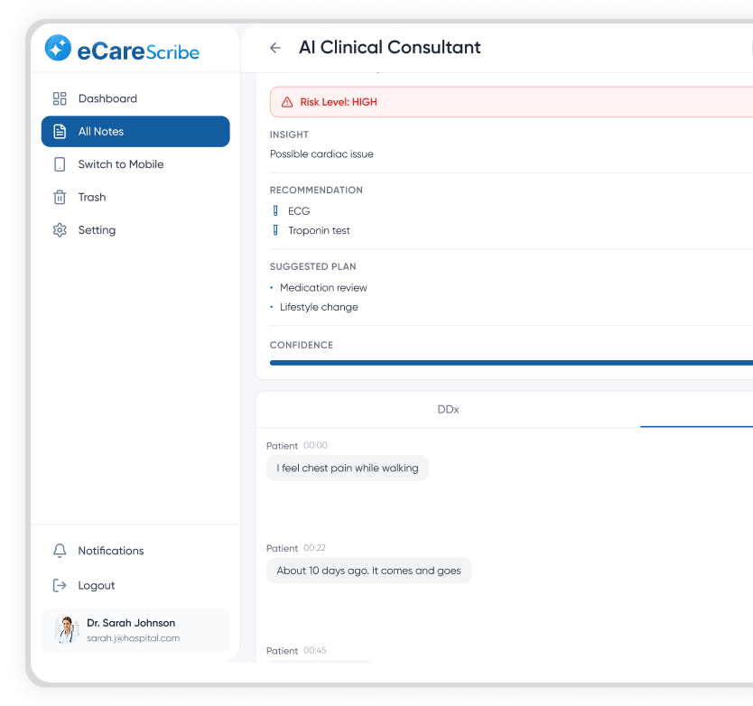
Task: Go back using the left arrow
Action: pos(275,48)
